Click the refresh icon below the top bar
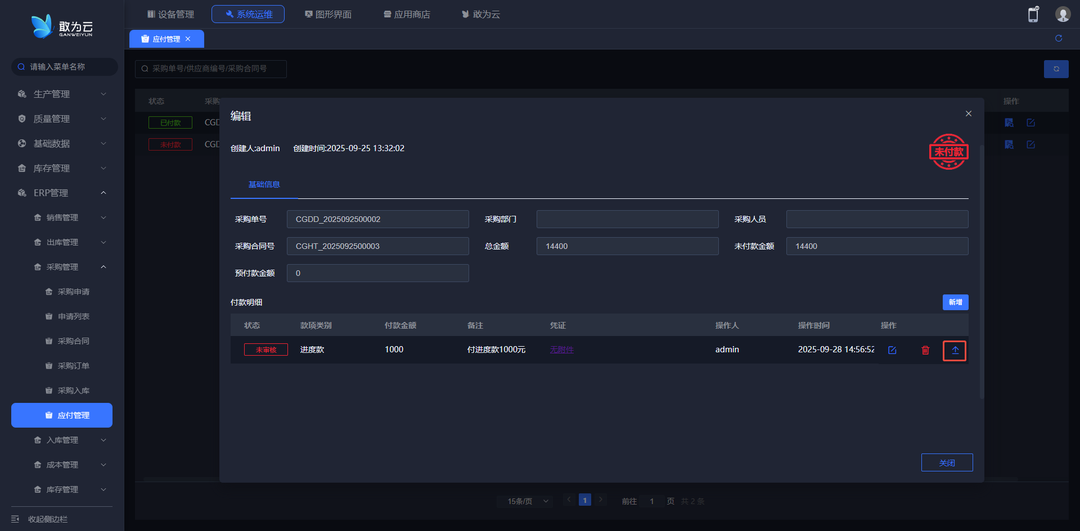Screen dimensions: 1080x531 (x=1059, y=38)
